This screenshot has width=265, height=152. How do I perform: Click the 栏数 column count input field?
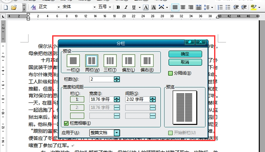coord(102,79)
